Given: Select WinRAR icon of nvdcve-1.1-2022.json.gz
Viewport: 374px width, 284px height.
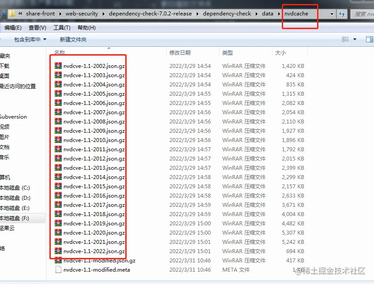Looking at the screenshot, I should [58, 251].
